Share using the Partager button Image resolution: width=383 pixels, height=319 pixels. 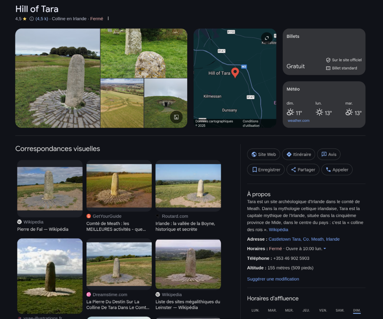(303, 170)
